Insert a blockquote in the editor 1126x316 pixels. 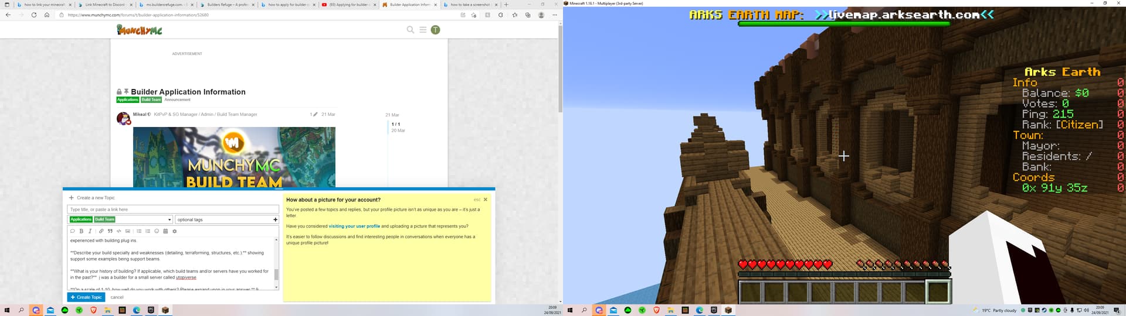pos(110,231)
